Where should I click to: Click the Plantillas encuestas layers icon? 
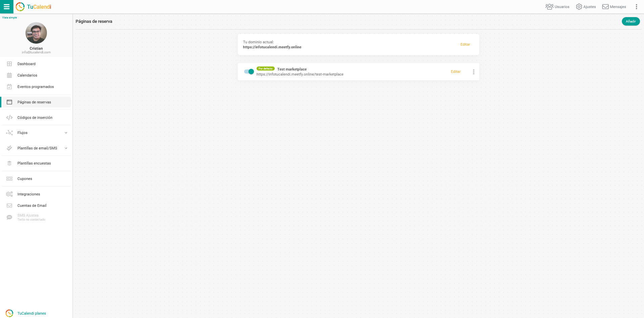click(x=9, y=163)
